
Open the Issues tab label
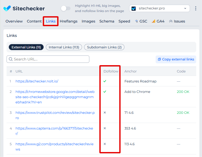coord(179,21)
